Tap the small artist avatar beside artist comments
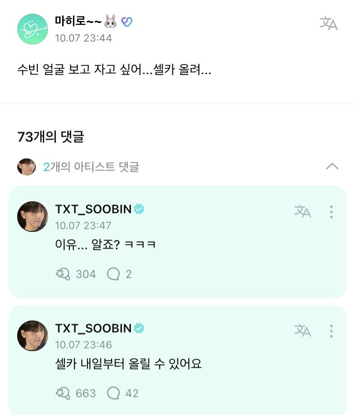 pos(27,167)
